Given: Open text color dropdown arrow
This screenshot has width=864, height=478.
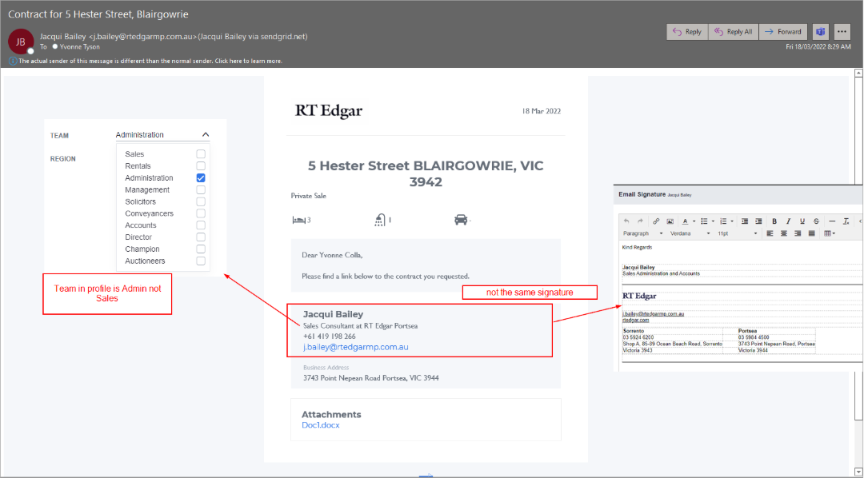Looking at the screenshot, I should point(694,221).
